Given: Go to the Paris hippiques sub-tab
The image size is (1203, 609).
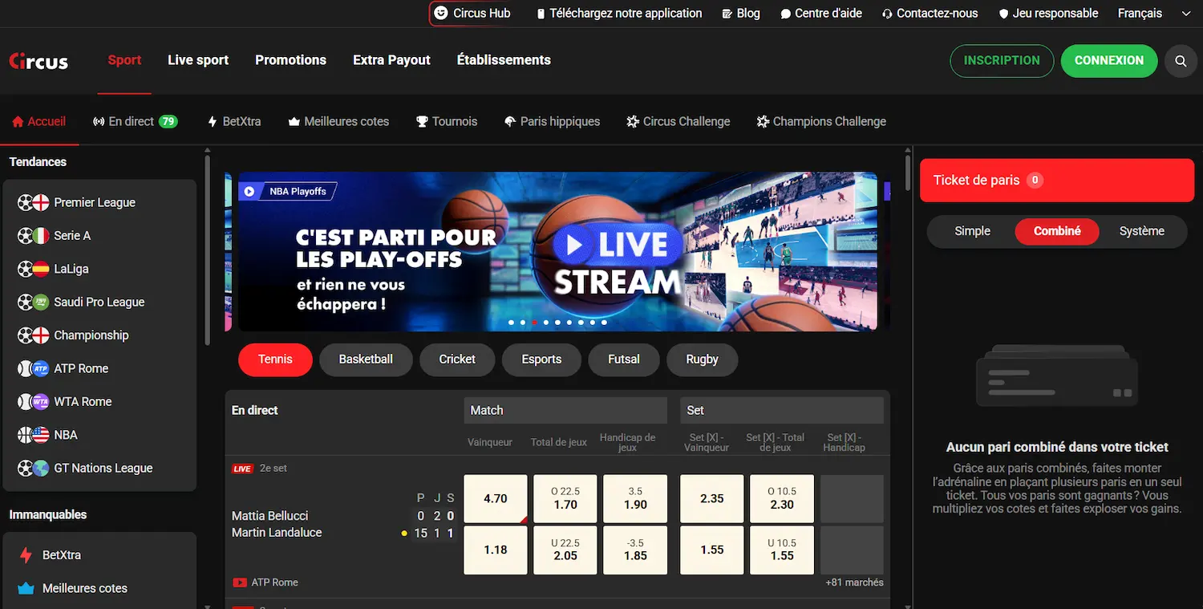Looking at the screenshot, I should (x=552, y=122).
